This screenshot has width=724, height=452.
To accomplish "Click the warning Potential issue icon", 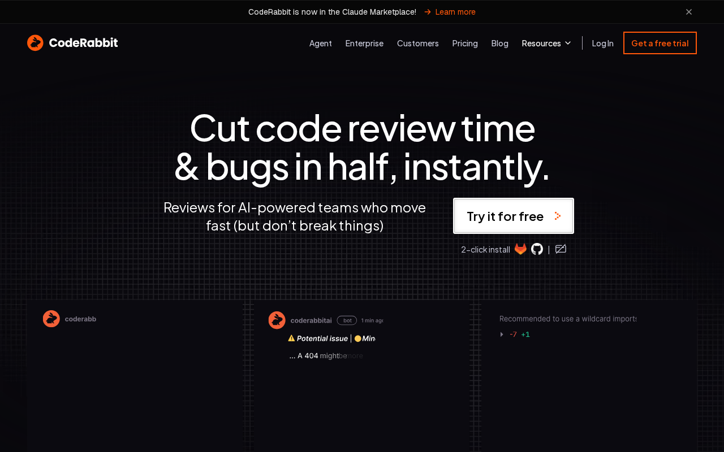I will click(291, 338).
